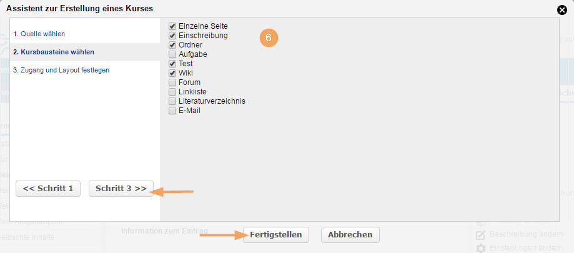Proceed with the Schritt 3 >> button
The image size is (574, 253).
tap(121, 189)
